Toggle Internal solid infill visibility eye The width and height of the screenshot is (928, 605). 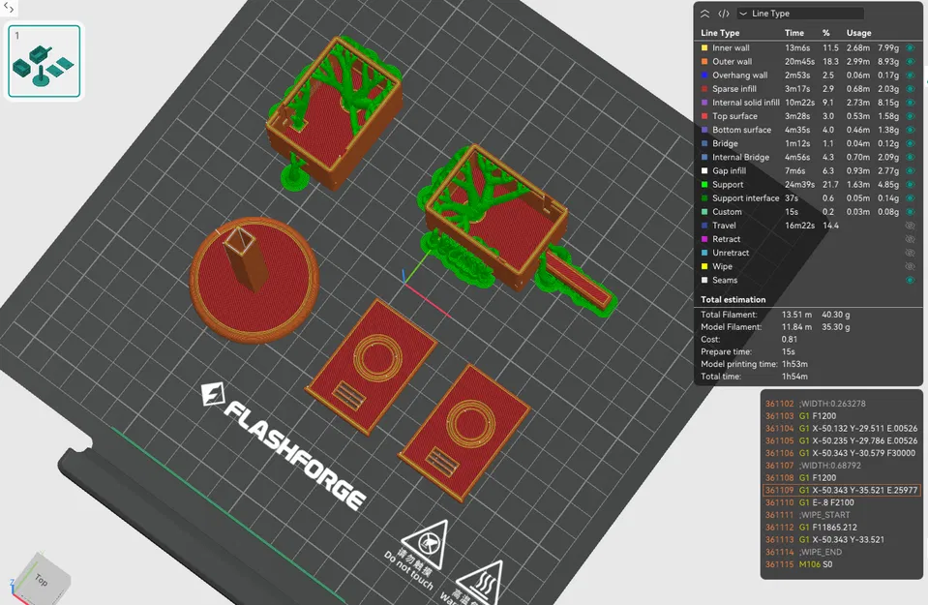point(911,103)
